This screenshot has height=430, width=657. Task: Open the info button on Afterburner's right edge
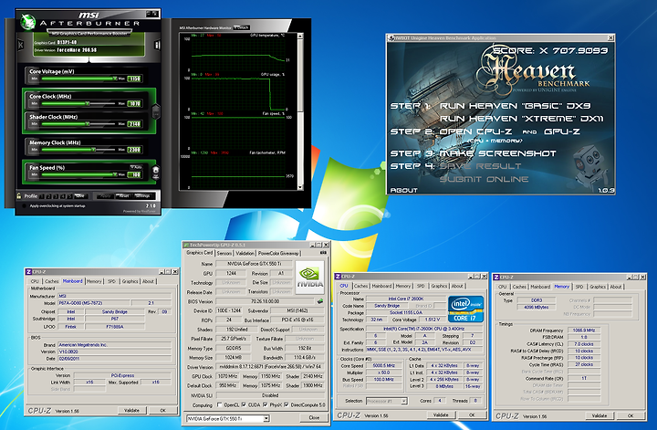(x=157, y=45)
